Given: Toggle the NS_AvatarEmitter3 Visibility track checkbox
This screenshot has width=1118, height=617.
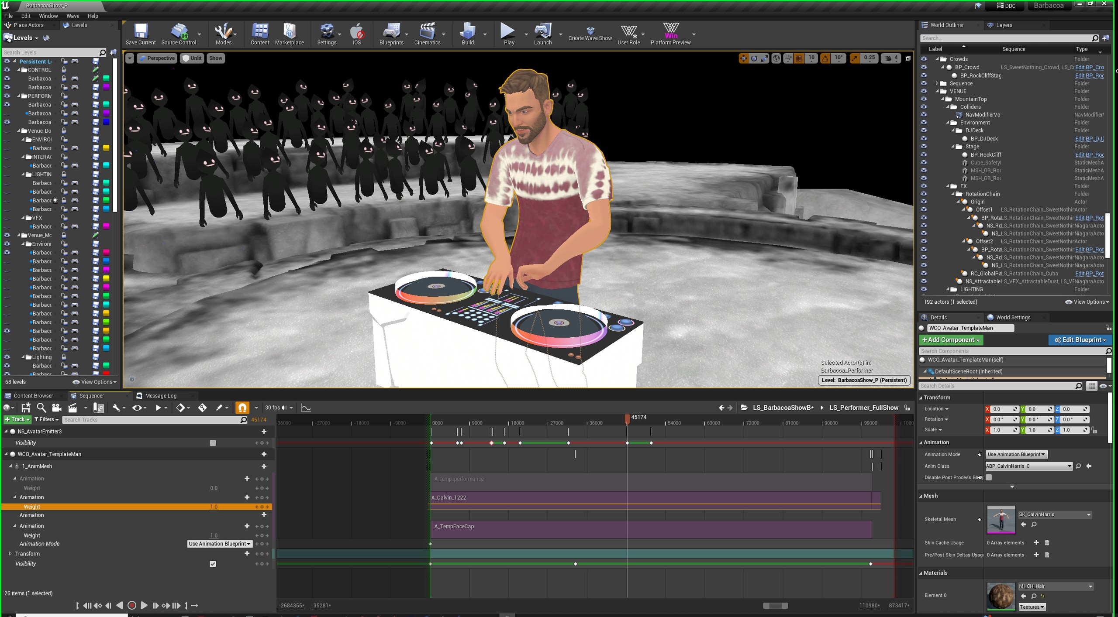Looking at the screenshot, I should (213, 443).
